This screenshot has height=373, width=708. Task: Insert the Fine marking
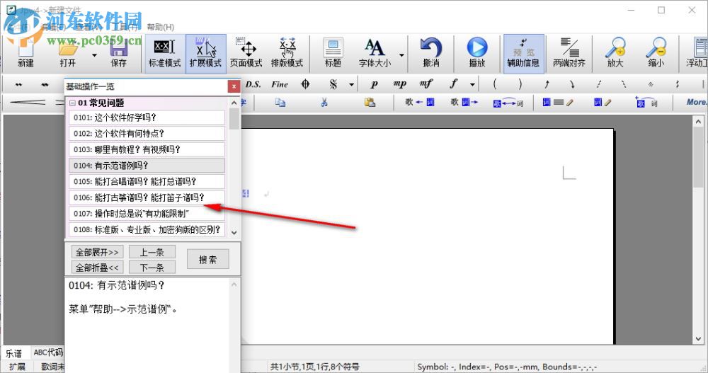pyautogui.click(x=280, y=84)
